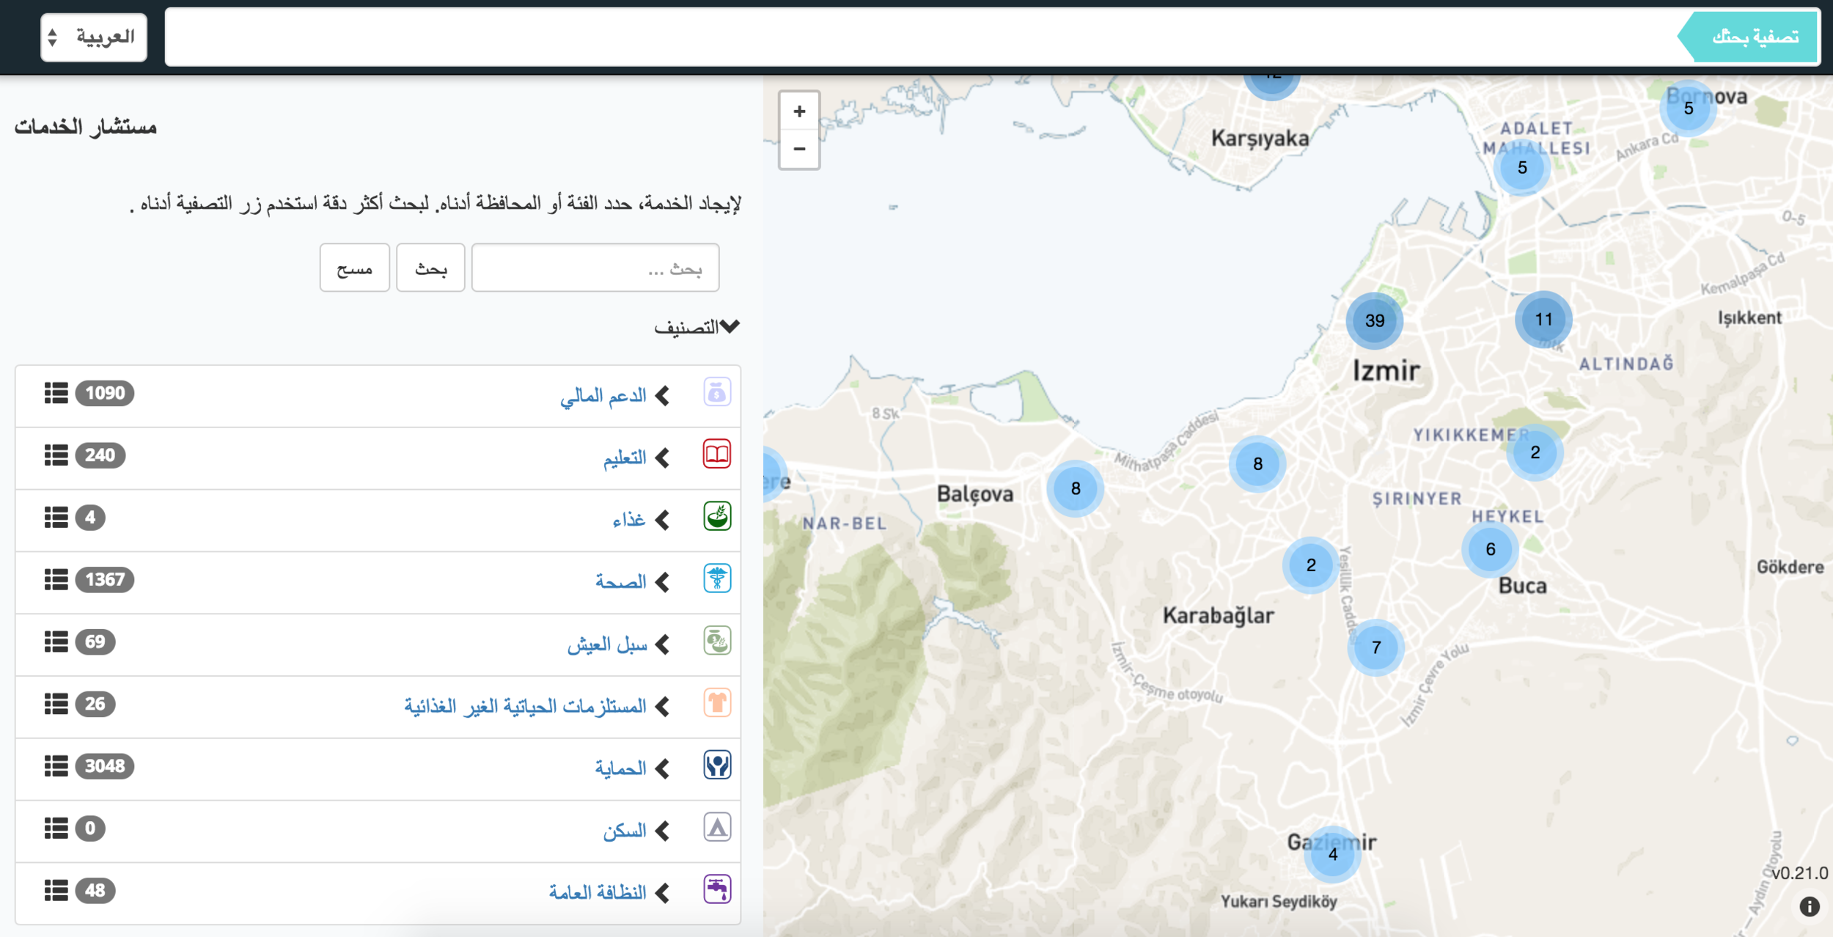Click the Health caduceus icon
Viewport: 1833px width, 937px height.
(x=716, y=579)
